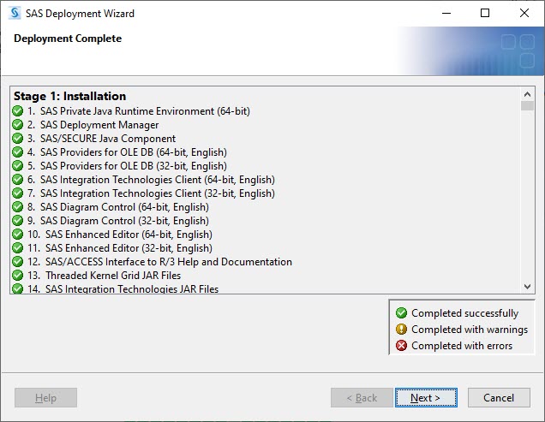Click the disabled Help button
Viewport: 545px width, 422px height.
(x=45, y=398)
